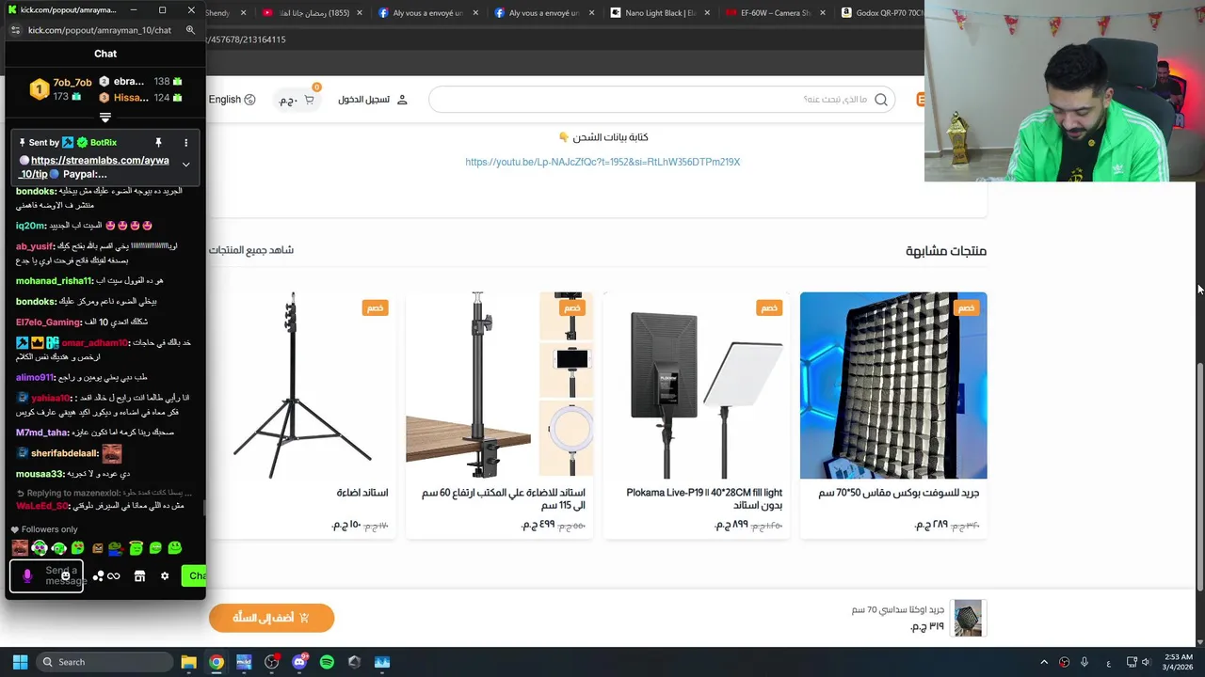Viewport: 1205px width, 677px height.
Task: Click the pin icon on pinned BotRix message
Action: click(x=158, y=143)
